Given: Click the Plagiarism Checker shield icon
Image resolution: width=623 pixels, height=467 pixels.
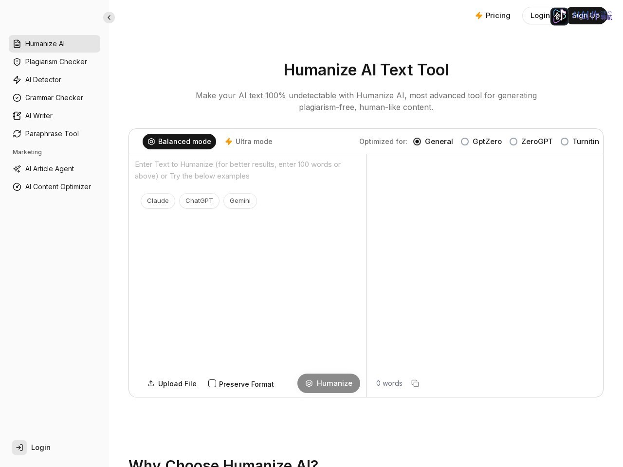Looking at the screenshot, I should click(x=17, y=62).
